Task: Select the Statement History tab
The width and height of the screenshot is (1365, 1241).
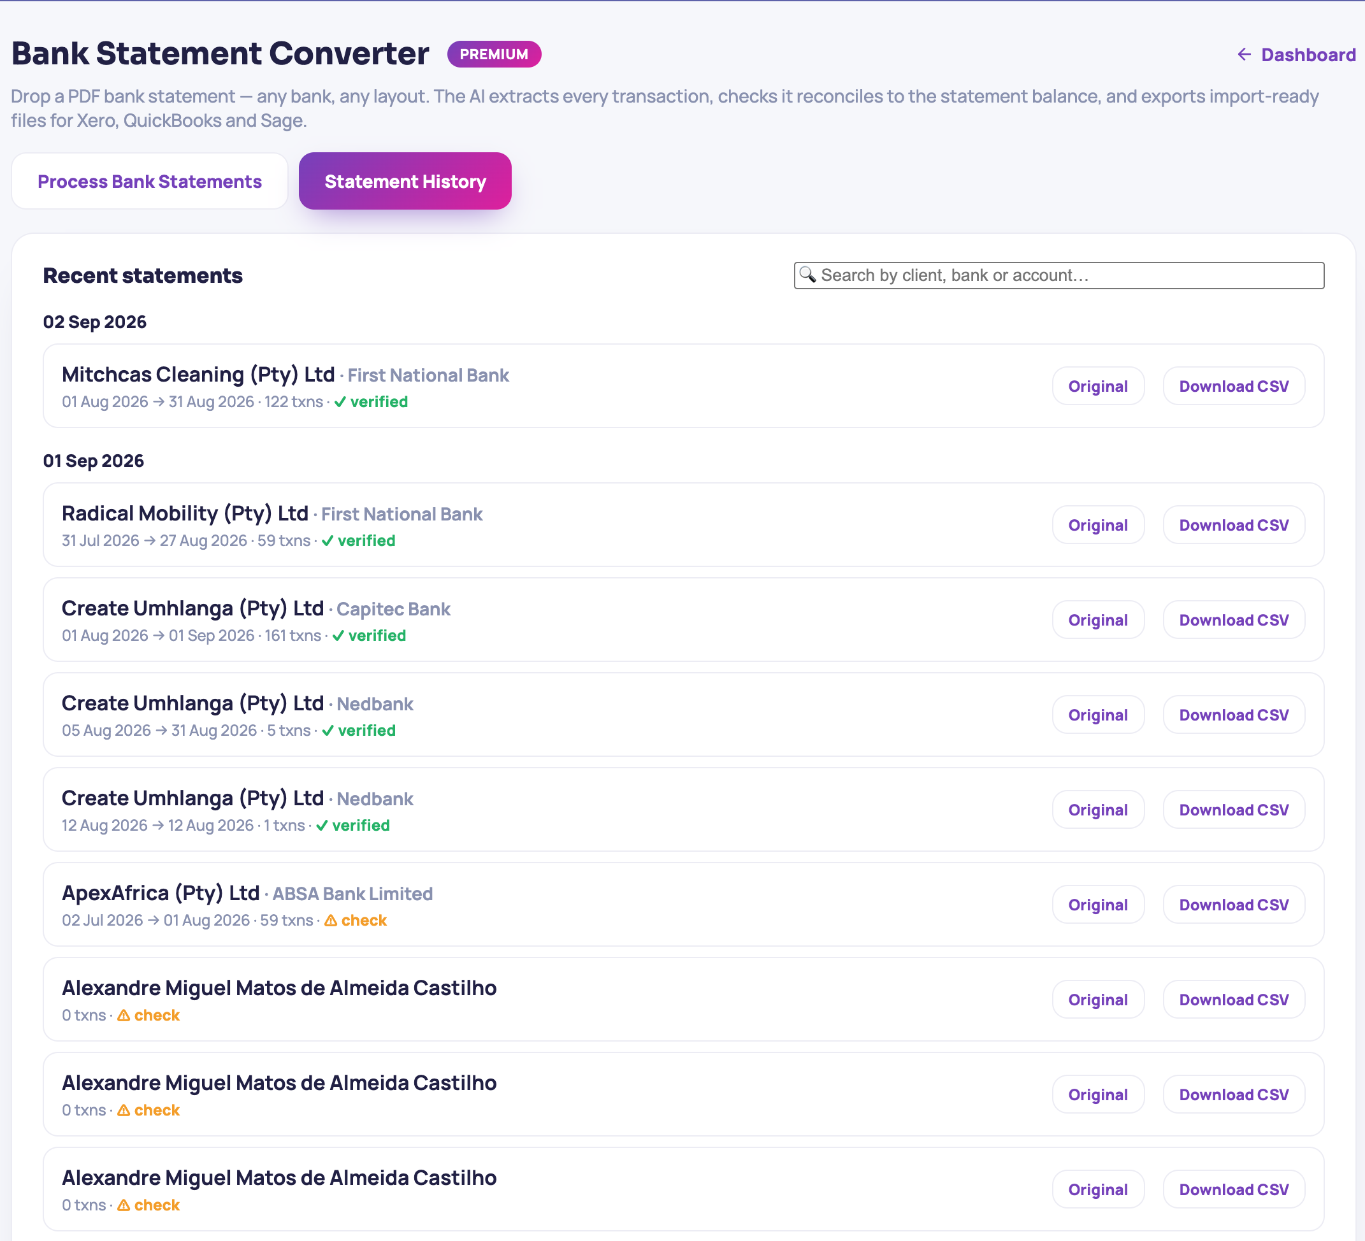Action: point(405,182)
